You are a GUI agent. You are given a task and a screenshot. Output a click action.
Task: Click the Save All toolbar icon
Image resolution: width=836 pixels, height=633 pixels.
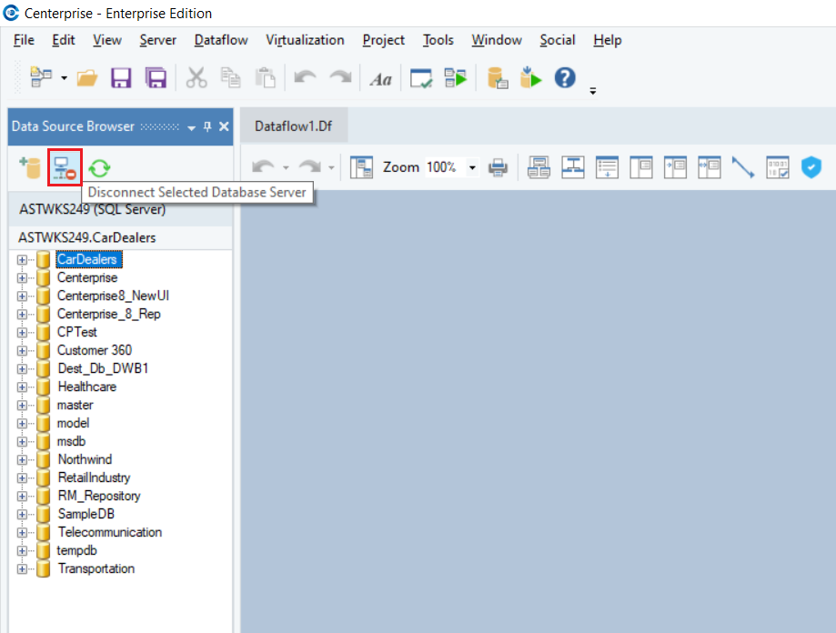pyautogui.click(x=156, y=79)
